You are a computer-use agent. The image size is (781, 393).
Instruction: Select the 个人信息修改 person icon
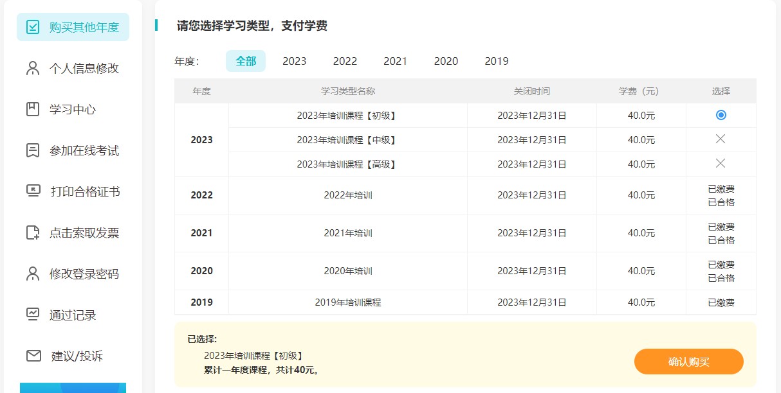[33, 67]
